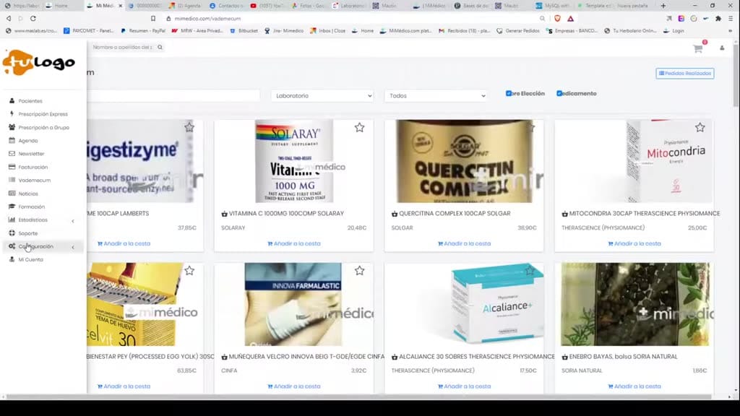This screenshot has width=740, height=416.
Task: Add Enebro Bayas to the basket
Action: coord(634,386)
